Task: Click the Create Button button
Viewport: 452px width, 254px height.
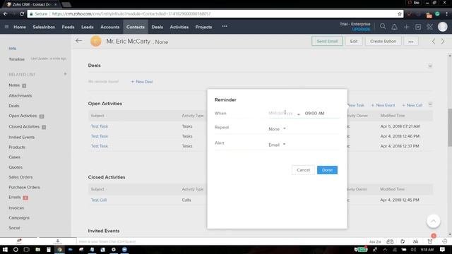Action: [x=383, y=41]
